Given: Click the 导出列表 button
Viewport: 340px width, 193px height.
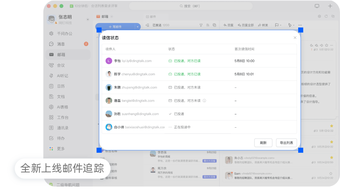Looking at the screenshot, I should click(x=286, y=143).
